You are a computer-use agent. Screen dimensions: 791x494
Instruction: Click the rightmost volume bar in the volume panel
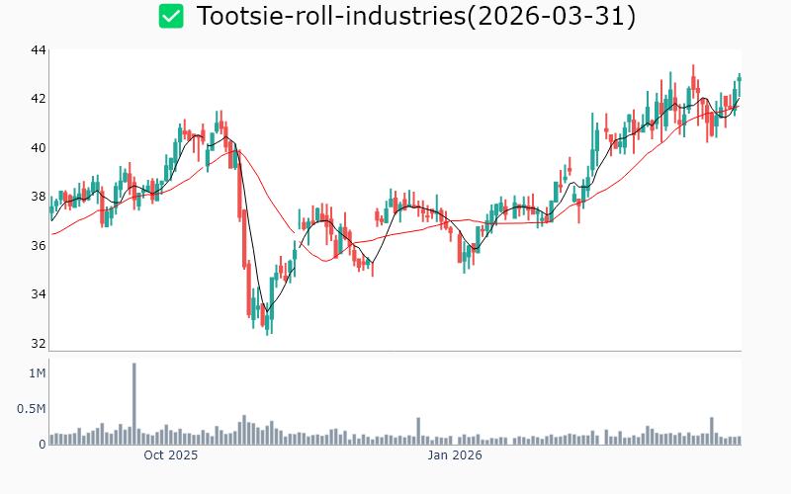pyautogui.click(x=739, y=440)
